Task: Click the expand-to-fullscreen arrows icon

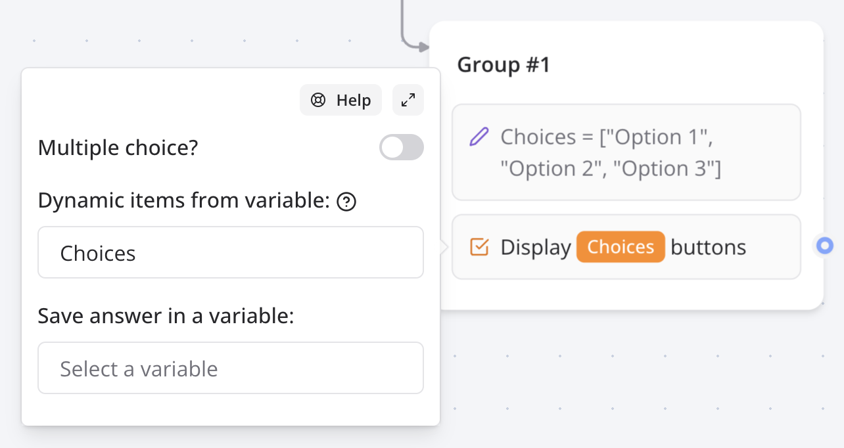Action: [x=408, y=100]
